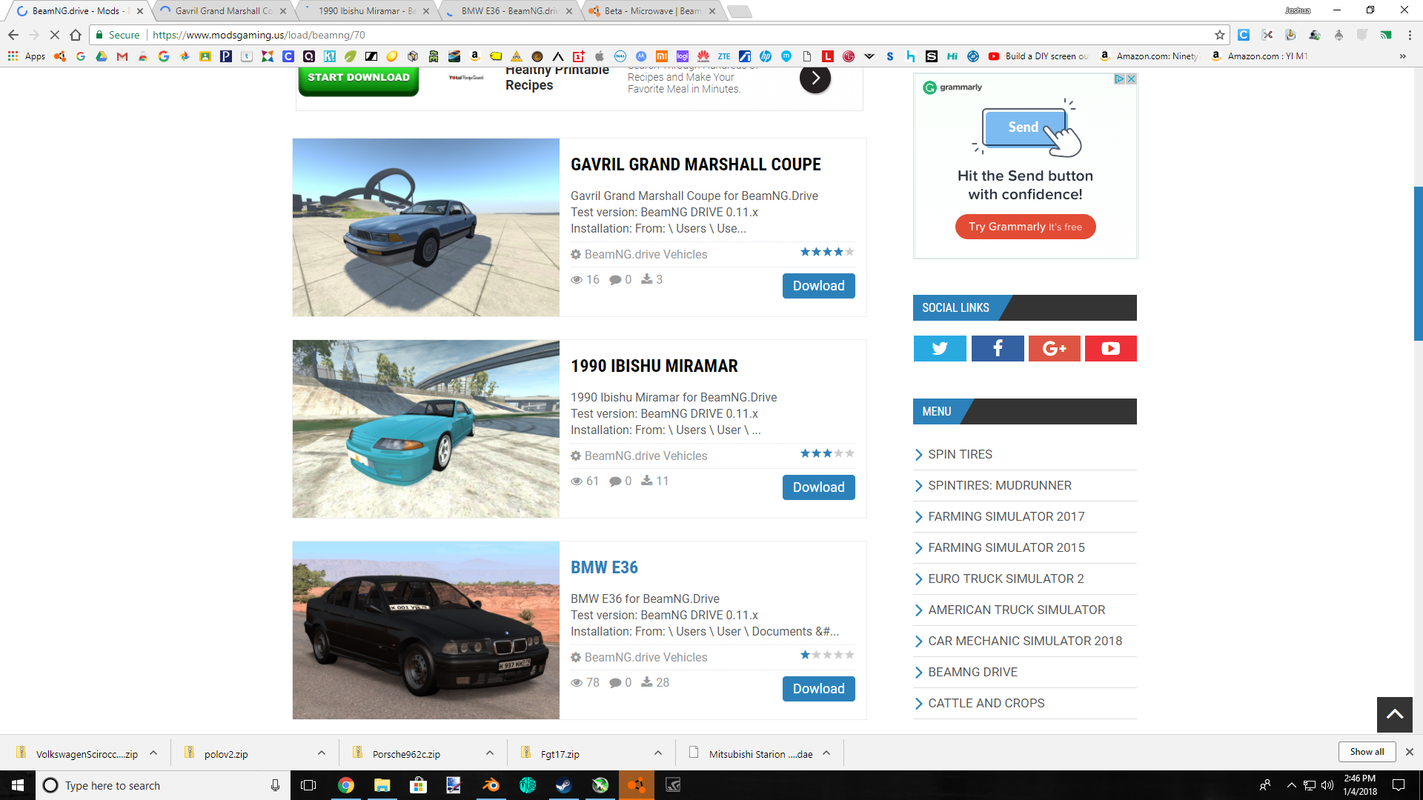Open the Google Plus social link

[x=1054, y=348]
